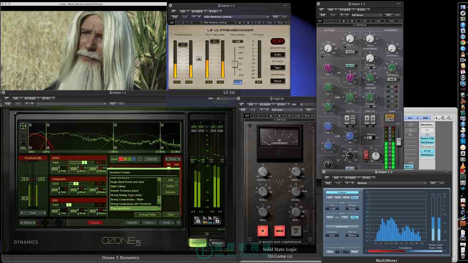Click SSLComp Waves logo icon
This screenshot has height=263, width=468.
[247, 116]
